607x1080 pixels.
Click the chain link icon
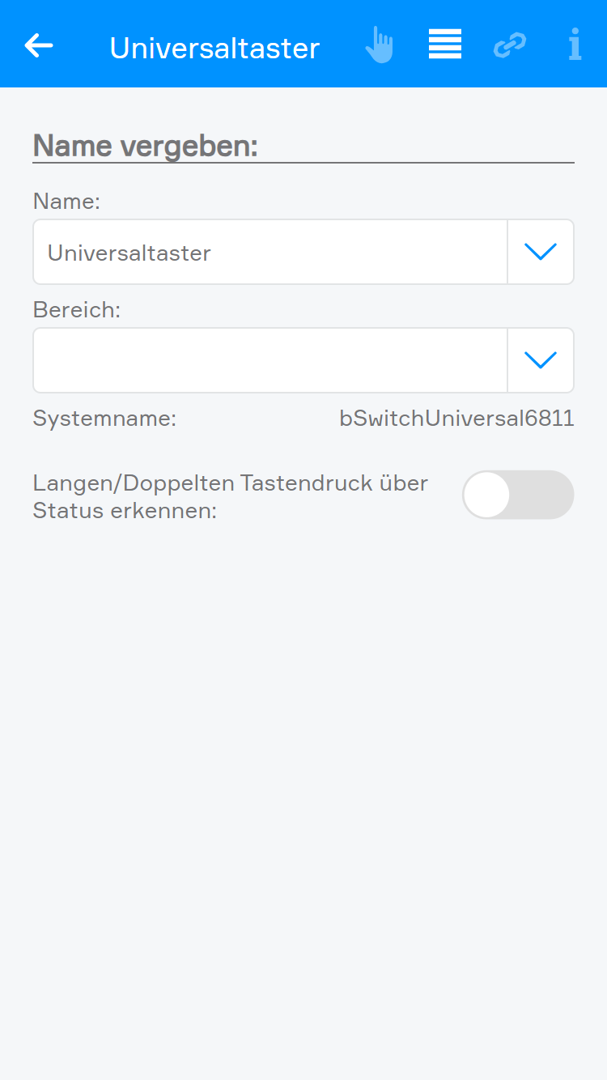[510, 45]
